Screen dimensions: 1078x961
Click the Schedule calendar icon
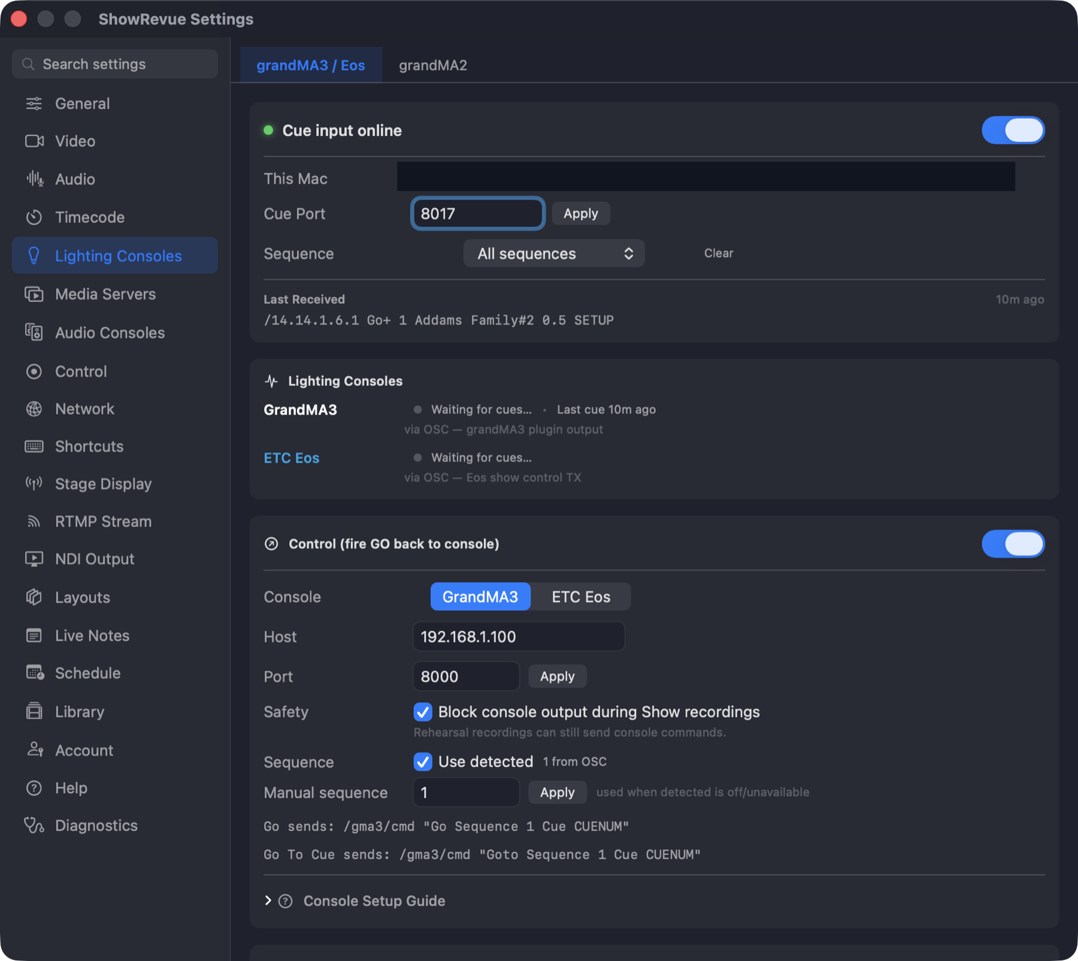pos(35,673)
